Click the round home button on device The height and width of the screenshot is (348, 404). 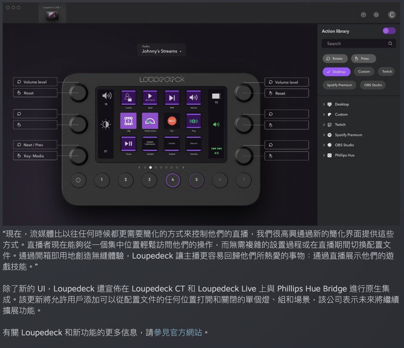point(78,180)
